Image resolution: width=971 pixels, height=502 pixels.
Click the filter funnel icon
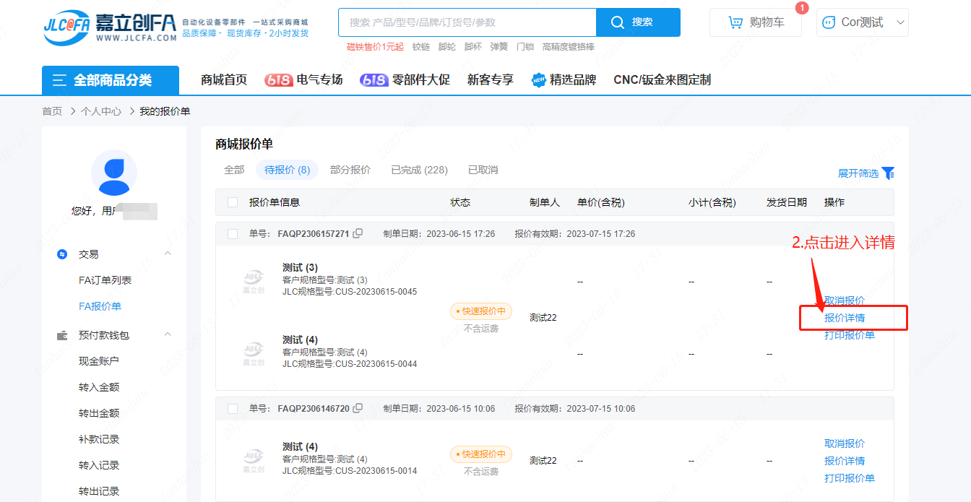click(889, 173)
